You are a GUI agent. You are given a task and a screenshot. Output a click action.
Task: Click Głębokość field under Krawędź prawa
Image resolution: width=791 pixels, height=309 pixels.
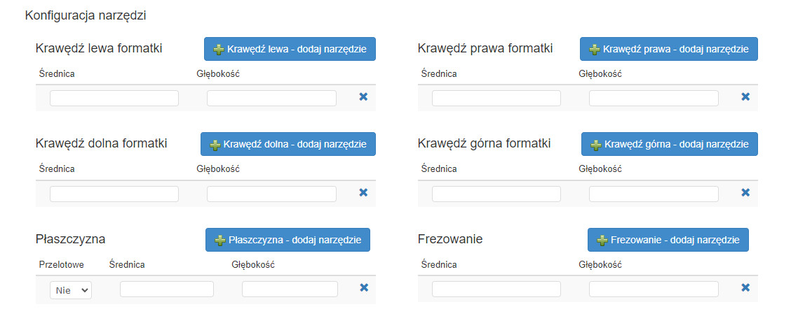[654, 99]
